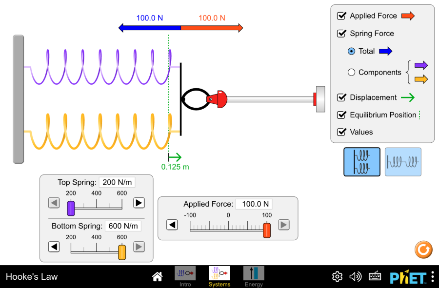
Task: Switch to the Intro screen tab
Action: (x=185, y=276)
